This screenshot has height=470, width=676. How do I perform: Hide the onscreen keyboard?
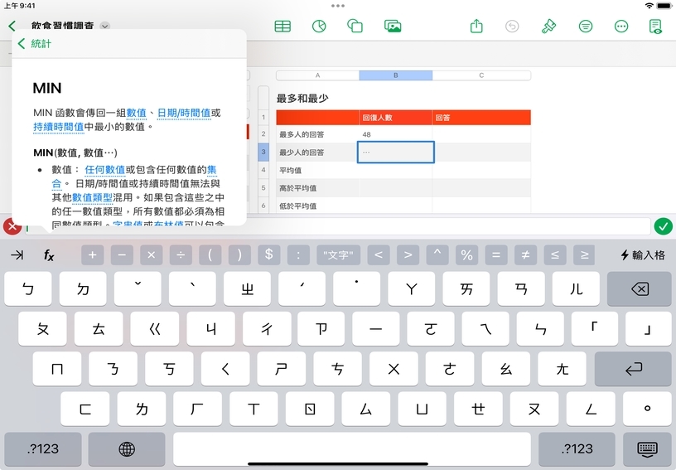(x=648, y=448)
